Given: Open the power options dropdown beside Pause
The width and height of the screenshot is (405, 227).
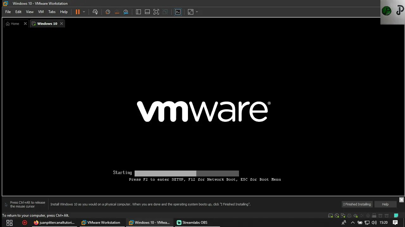Looking at the screenshot, I should click(x=84, y=12).
